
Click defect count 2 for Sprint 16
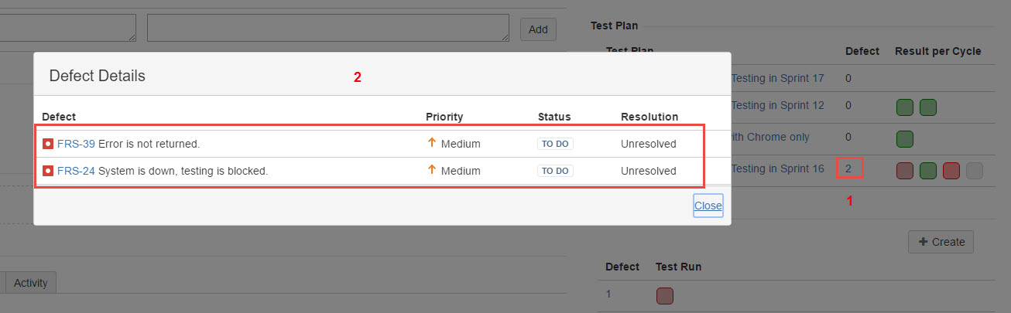click(848, 168)
